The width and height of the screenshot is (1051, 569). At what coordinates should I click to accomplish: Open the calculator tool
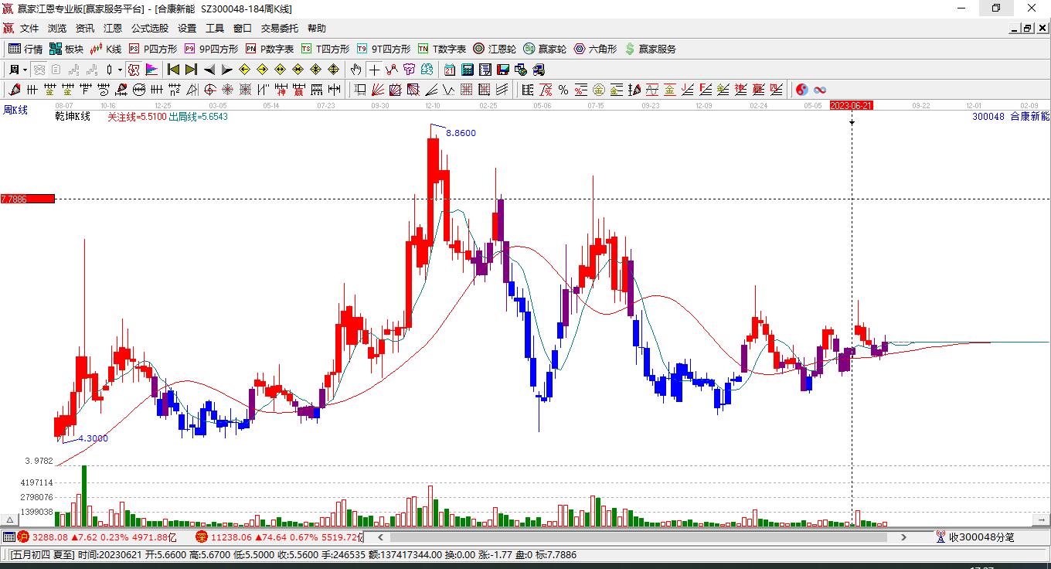[x=468, y=70]
